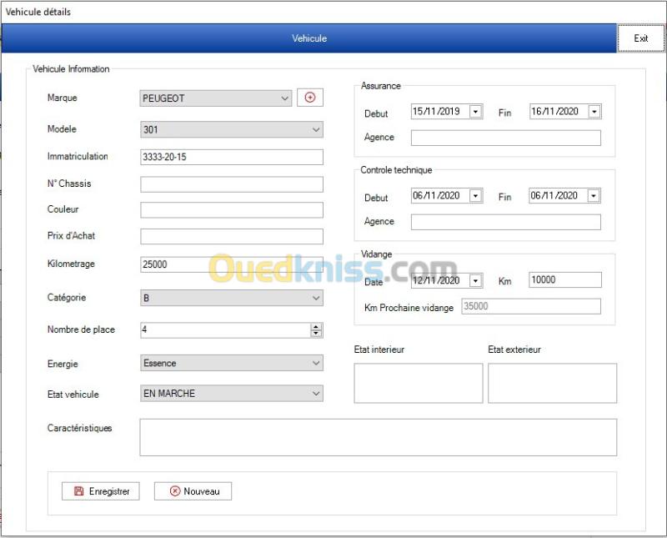Click the Kilometrage field showing 25000

232,264
